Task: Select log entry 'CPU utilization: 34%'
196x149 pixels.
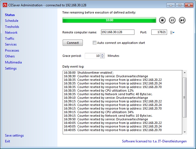Action: click(99, 112)
